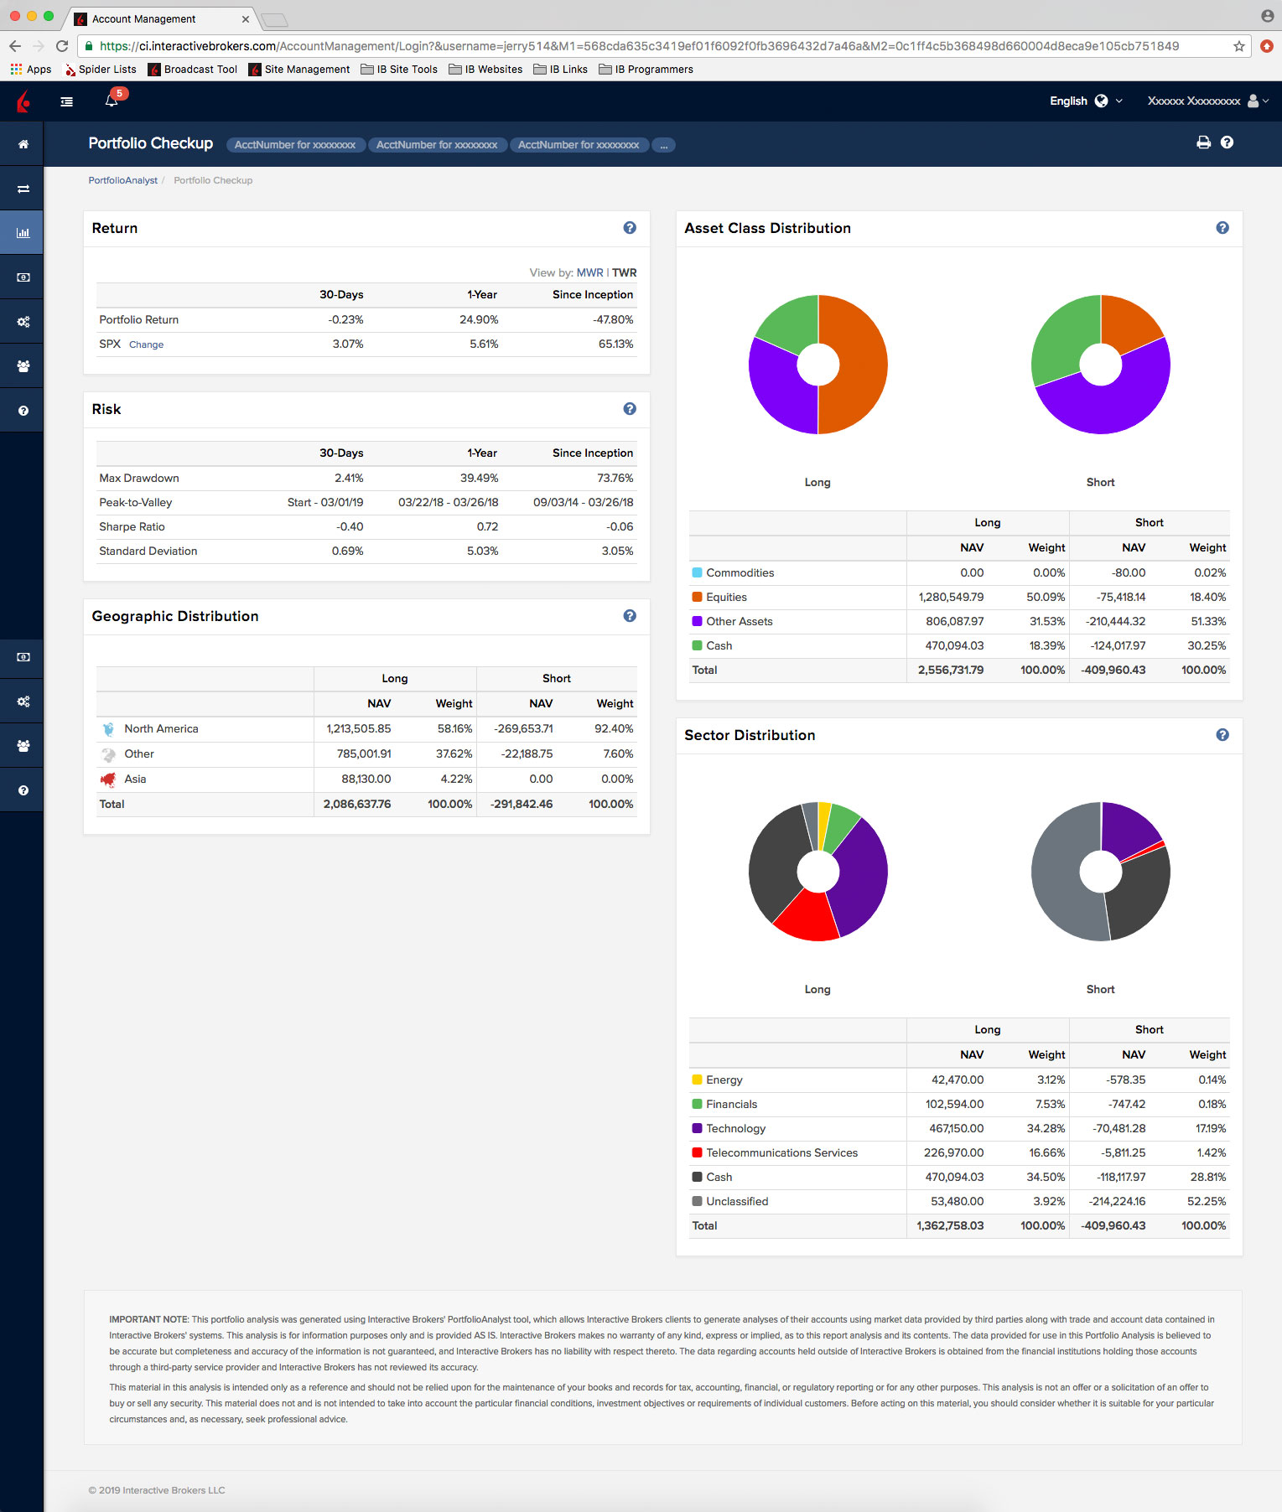The width and height of the screenshot is (1282, 1512).
Task: Open the IB Links bookmark folder
Action: (561, 70)
